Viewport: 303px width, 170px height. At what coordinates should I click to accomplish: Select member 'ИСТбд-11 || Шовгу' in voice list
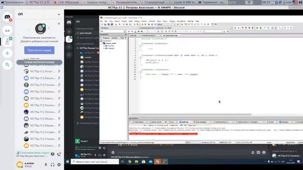(x=42, y=145)
